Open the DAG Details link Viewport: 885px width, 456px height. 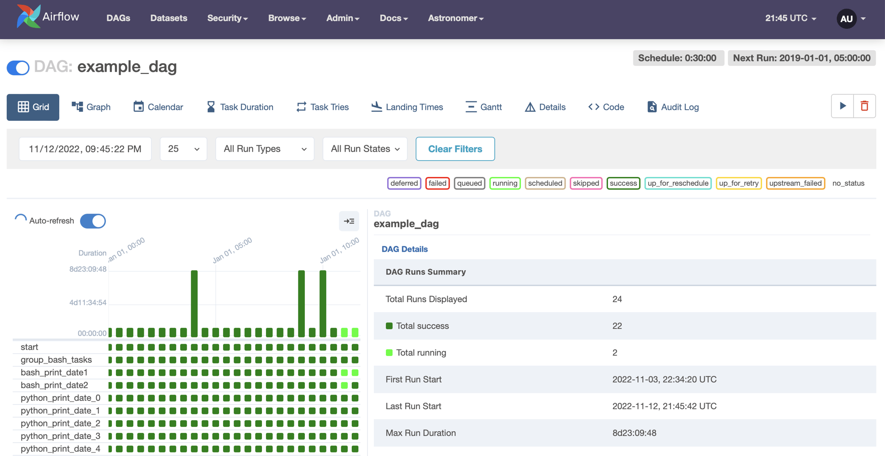pyautogui.click(x=404, y=249)
